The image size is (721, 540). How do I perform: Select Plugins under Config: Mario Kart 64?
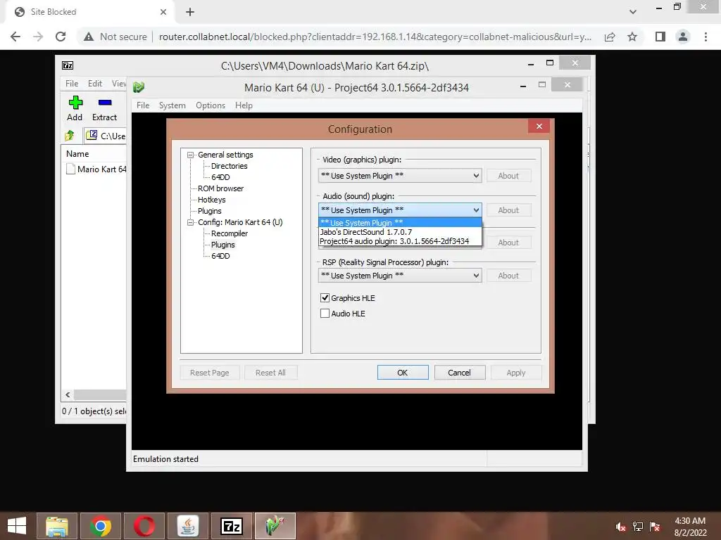click(223, 245)
